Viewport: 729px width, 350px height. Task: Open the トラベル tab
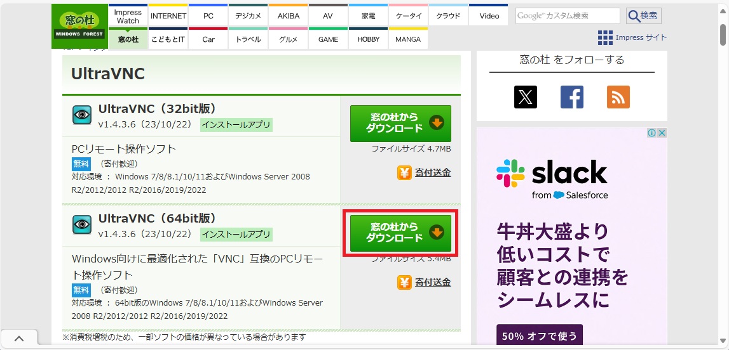click(249, 39)
